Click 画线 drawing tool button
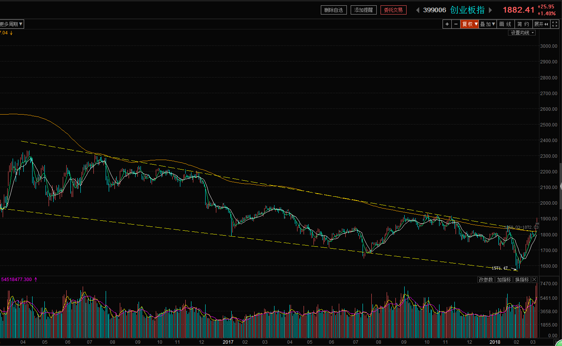The width and height of the screenshot is (562, 346). pyautogui.click(x=506, y=24)
